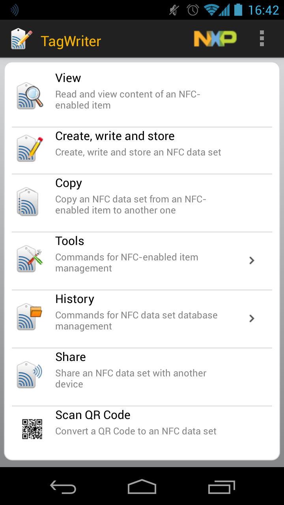Select the View menu title
284x505 pixels.
point(68,78)
